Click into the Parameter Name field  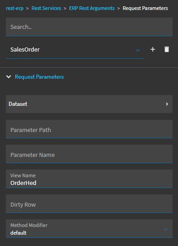coord(89,154)
